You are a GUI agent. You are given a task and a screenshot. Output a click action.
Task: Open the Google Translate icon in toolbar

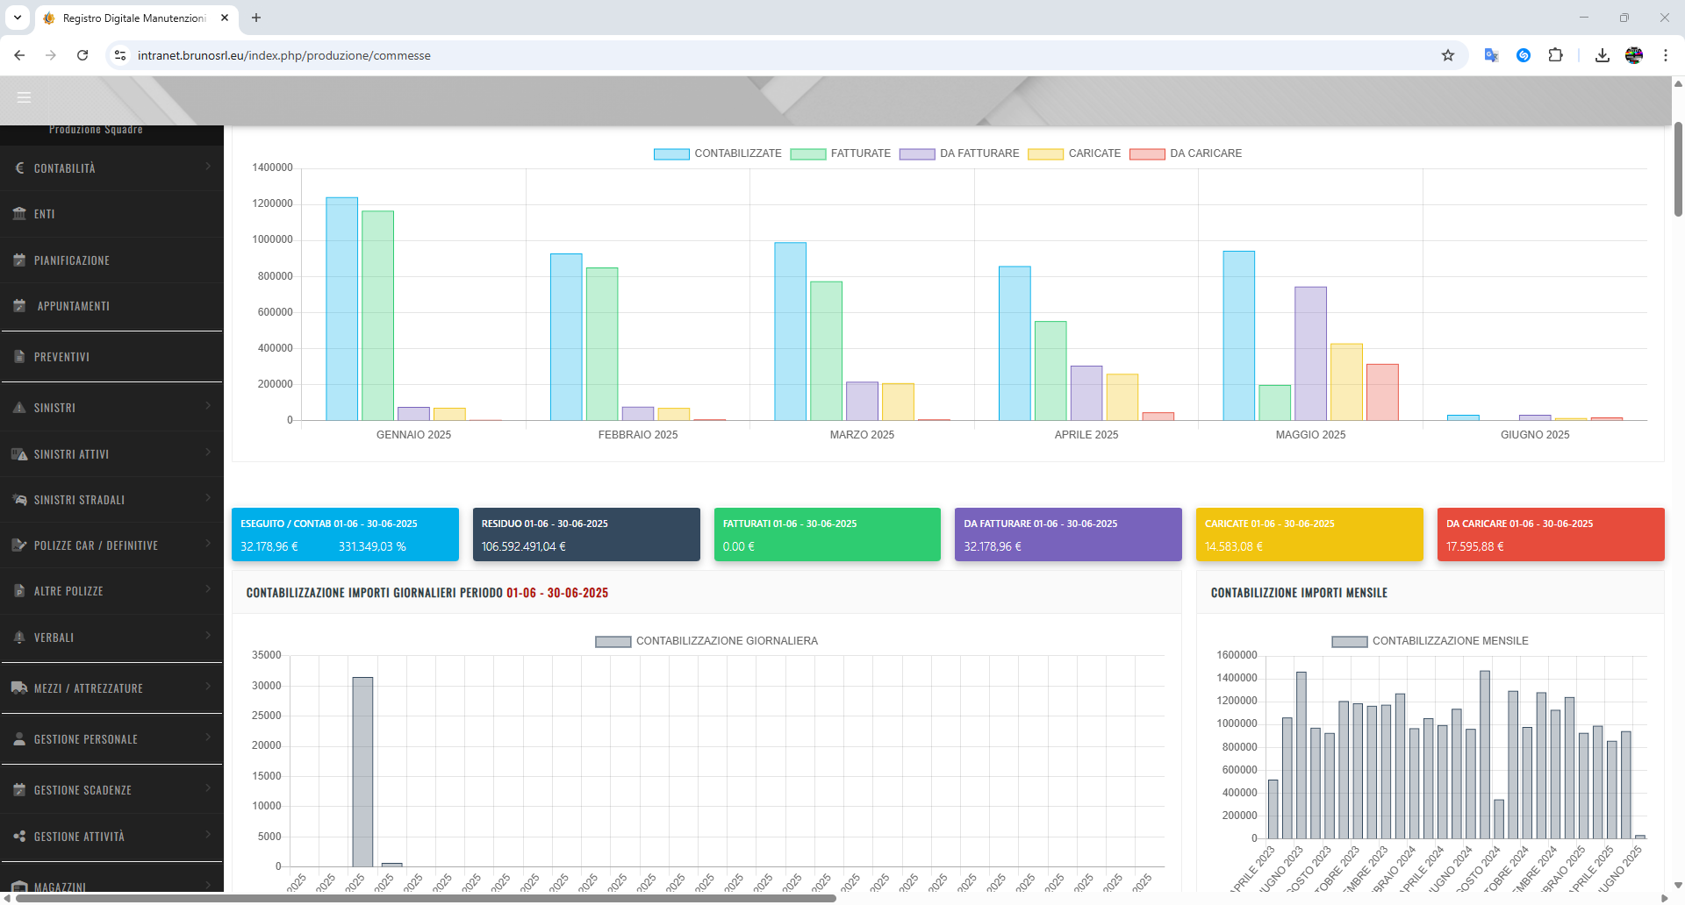point(1490,55)
